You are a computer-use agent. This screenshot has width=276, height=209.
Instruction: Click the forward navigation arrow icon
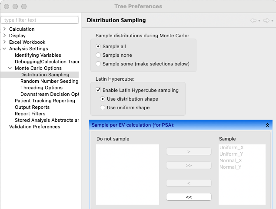click(x=266, y=20)
